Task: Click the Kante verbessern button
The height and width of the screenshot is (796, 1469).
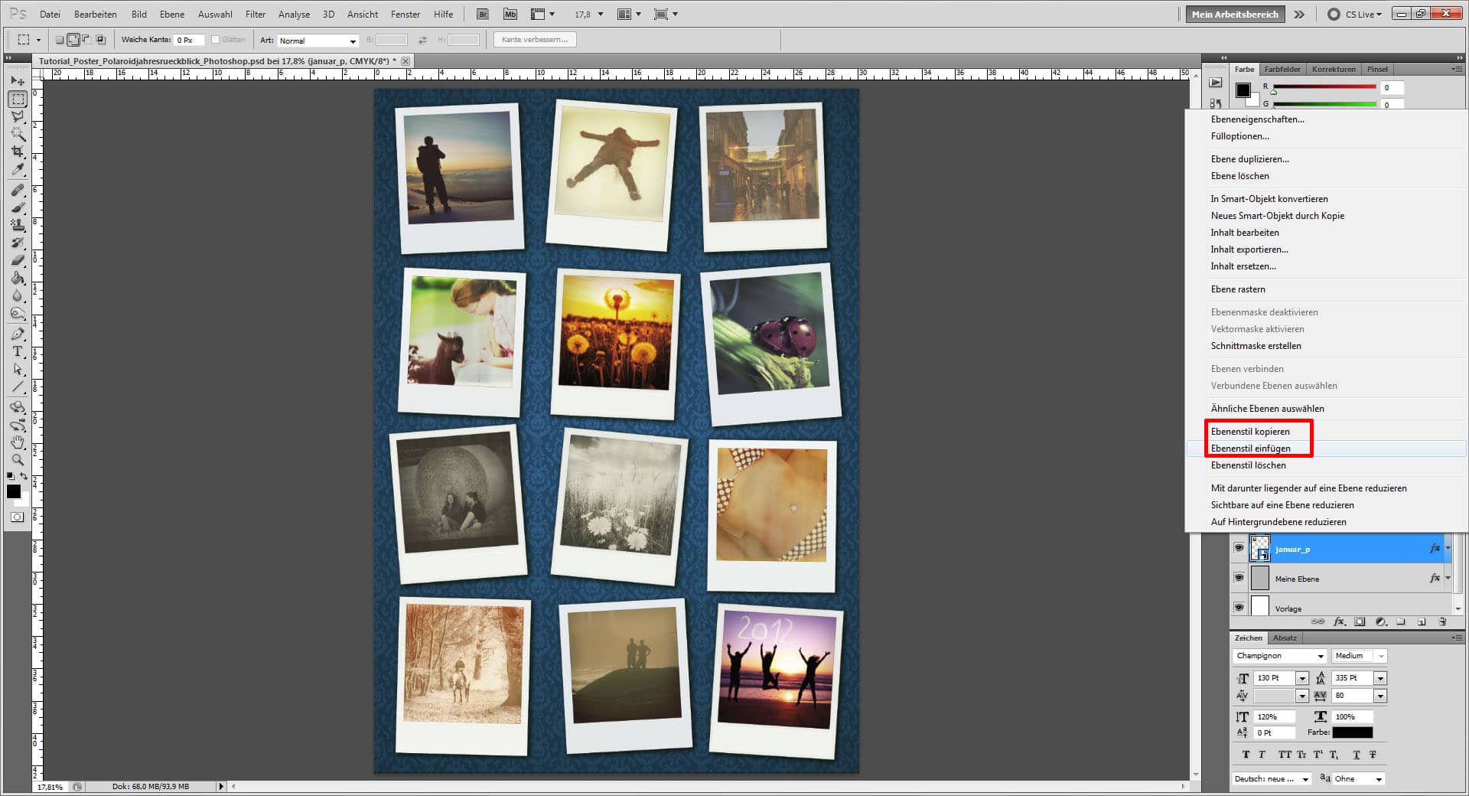Action: tap(534, 40)
